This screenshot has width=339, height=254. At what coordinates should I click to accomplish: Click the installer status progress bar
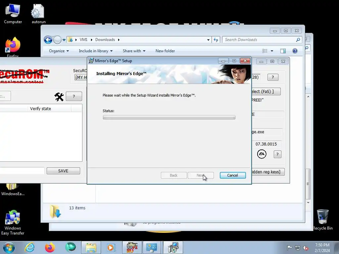(169, 117)
